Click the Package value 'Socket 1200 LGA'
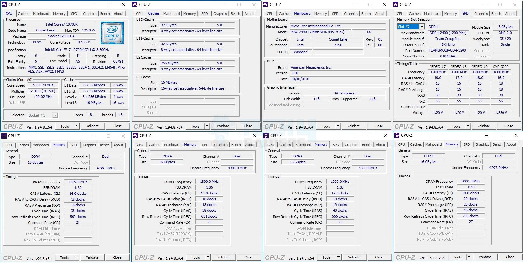 coord(62,36)
